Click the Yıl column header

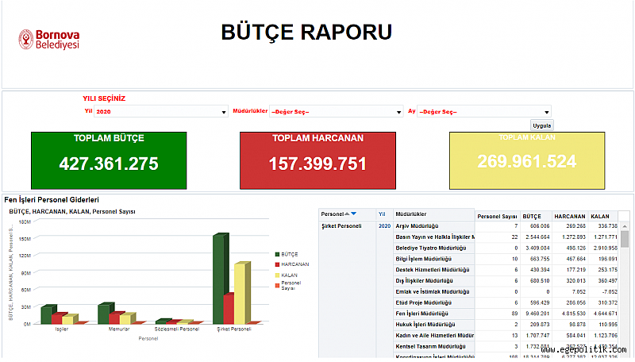382,214
